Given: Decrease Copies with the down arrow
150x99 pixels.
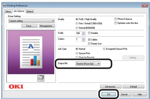Looking at the screenshot, I should coord(84,40).
